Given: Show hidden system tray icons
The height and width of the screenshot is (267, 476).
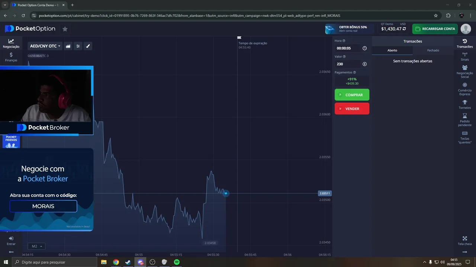Looking at the screenshot, I should tap(425, 262).
